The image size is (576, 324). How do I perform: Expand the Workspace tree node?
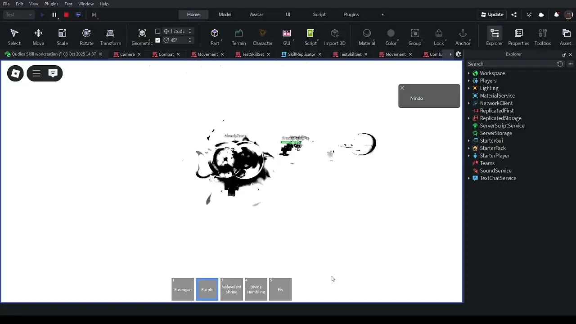[469, 73]
